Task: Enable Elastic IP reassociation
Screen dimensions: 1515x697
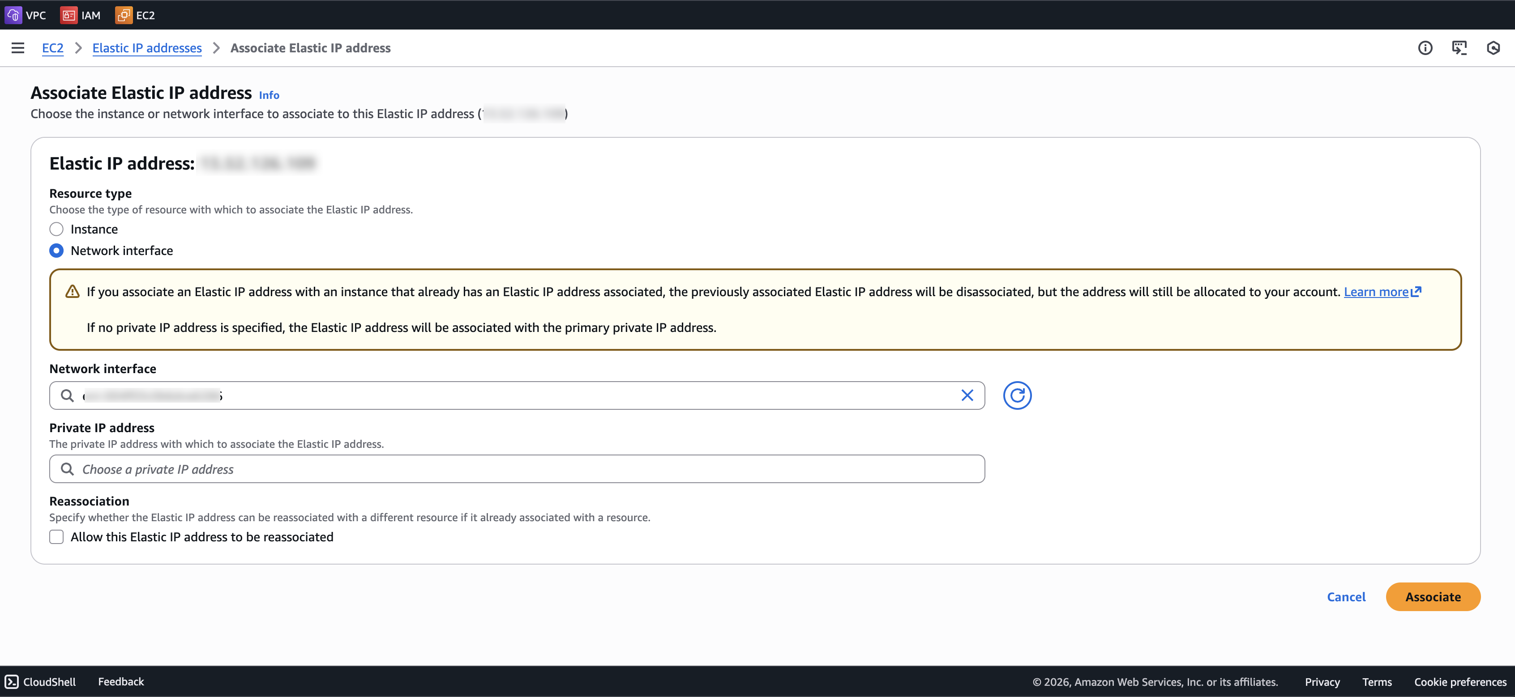Action: (56, 536)
